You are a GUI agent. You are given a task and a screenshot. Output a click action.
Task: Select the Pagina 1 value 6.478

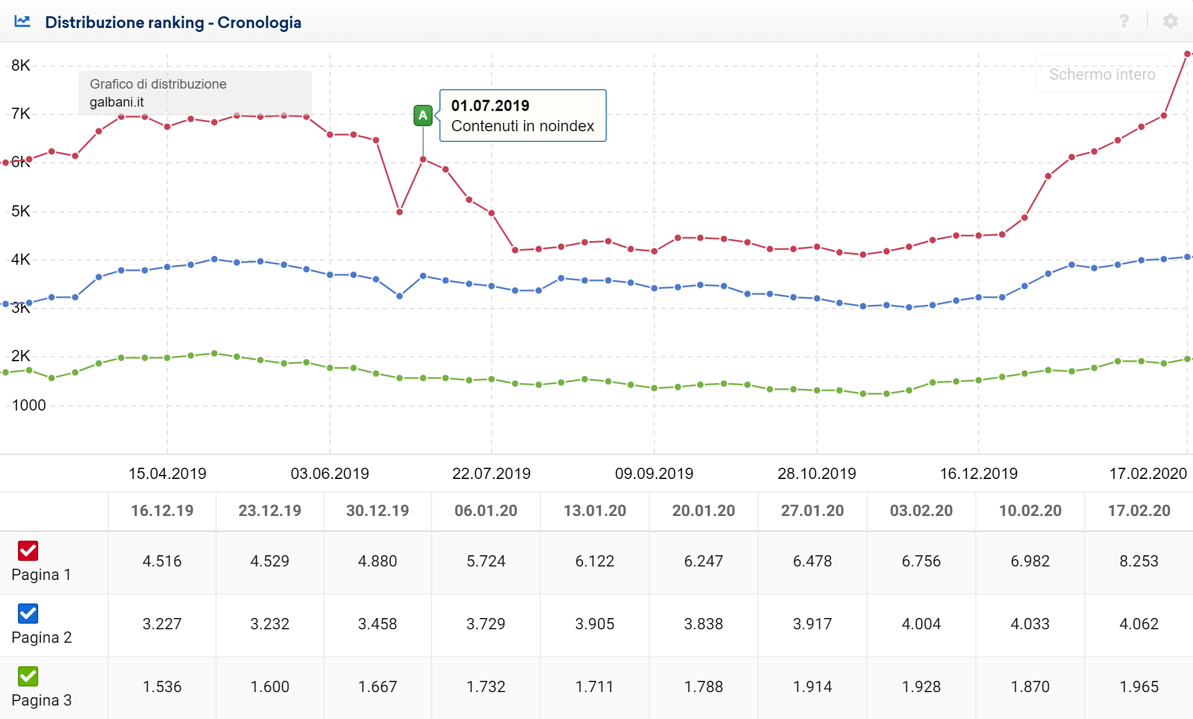point(813,561)
